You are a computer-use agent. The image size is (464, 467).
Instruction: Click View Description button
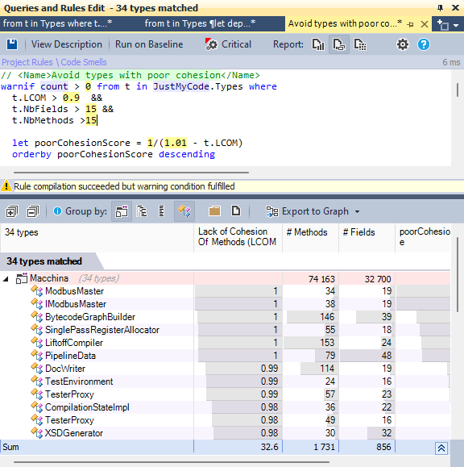[67, 44]
